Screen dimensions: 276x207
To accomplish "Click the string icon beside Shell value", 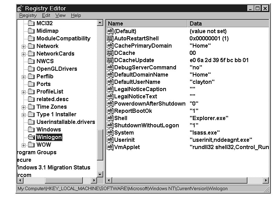I will 110,118.
